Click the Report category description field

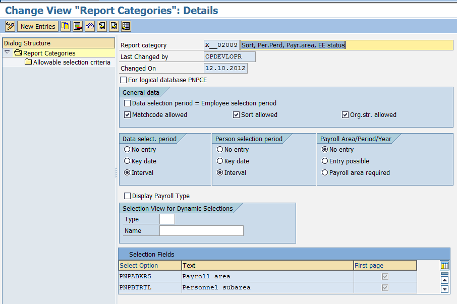click(x=347, y=45)
